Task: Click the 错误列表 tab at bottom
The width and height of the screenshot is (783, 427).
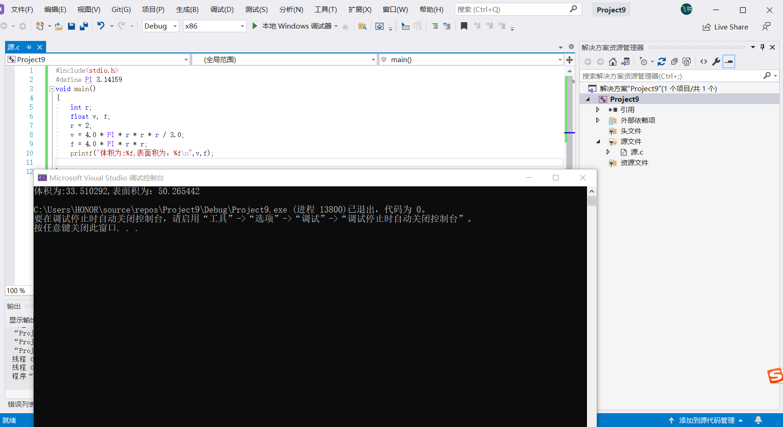Action: coord(20,404)
